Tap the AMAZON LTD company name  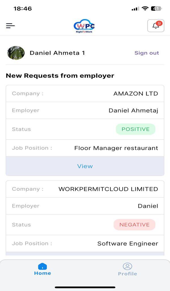click(136, 93)
